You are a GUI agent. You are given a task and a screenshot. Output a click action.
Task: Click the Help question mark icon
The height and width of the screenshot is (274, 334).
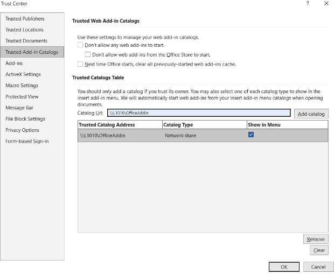point(308,3)
